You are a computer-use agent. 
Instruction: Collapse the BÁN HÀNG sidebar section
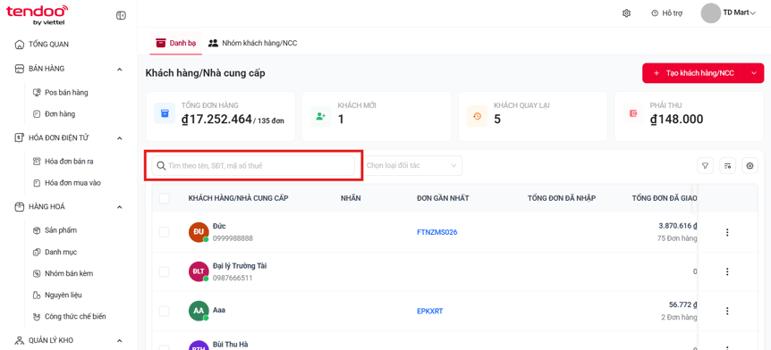[x=120, y=69]
